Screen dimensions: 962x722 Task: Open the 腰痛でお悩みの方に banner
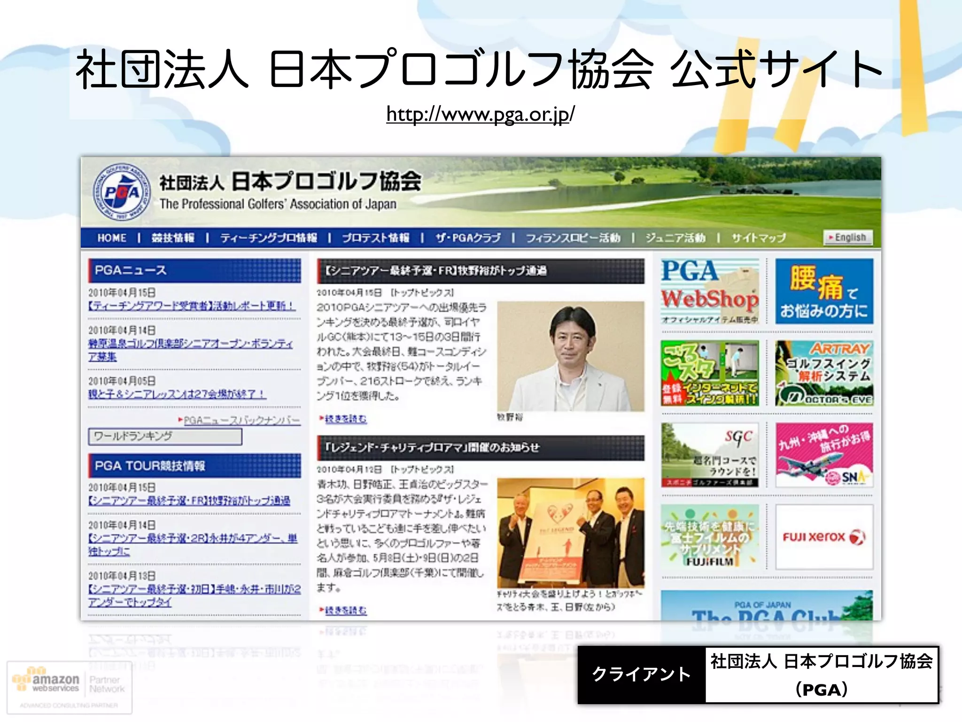pyautogui.click(x=824, y=291)
